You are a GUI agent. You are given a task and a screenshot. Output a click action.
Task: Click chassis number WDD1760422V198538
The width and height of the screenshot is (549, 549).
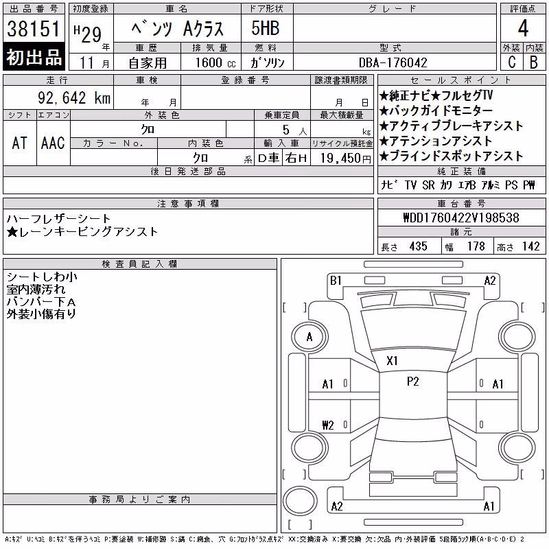(461, 218)
